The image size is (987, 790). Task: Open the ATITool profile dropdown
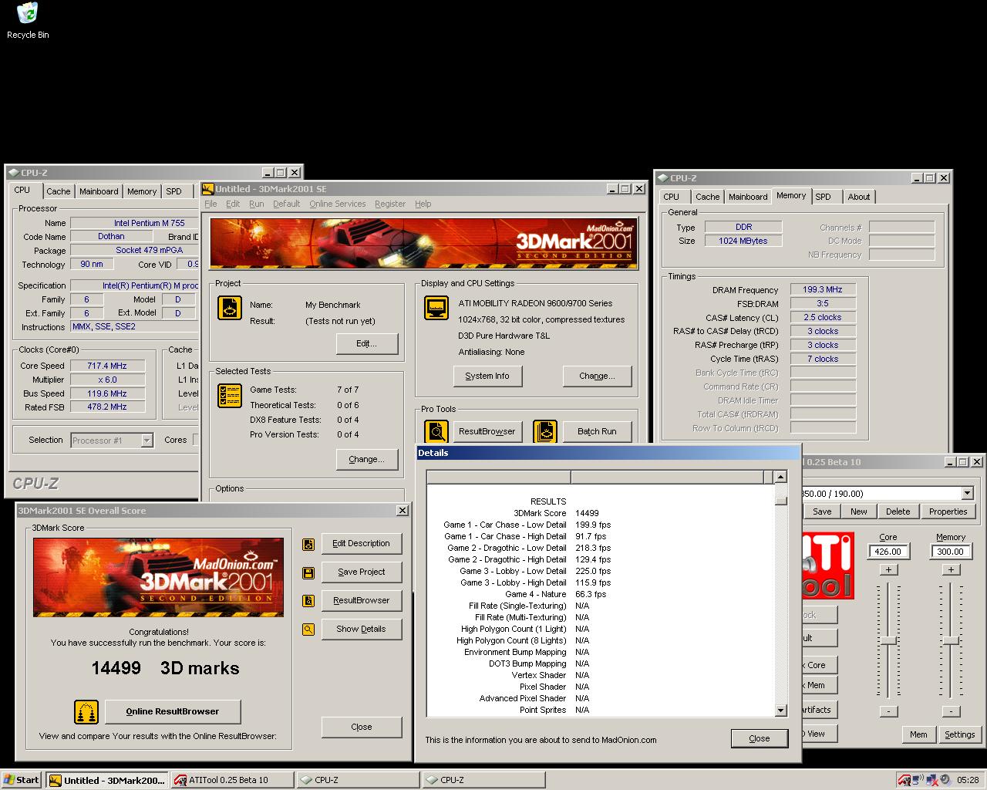(x=968, y=493)
